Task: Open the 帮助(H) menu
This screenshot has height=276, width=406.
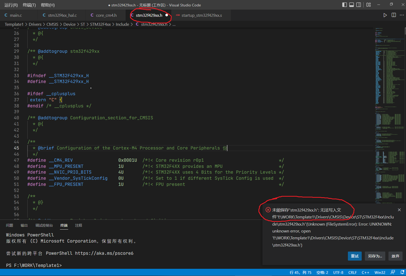Action: (x=48, y=5)
